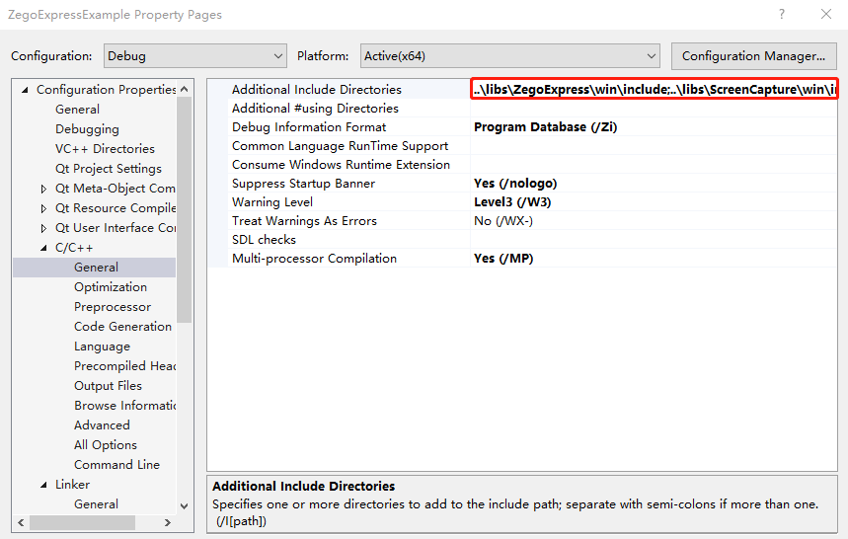
Task: Click the Level3 (/W3) value
Action: 512,202
